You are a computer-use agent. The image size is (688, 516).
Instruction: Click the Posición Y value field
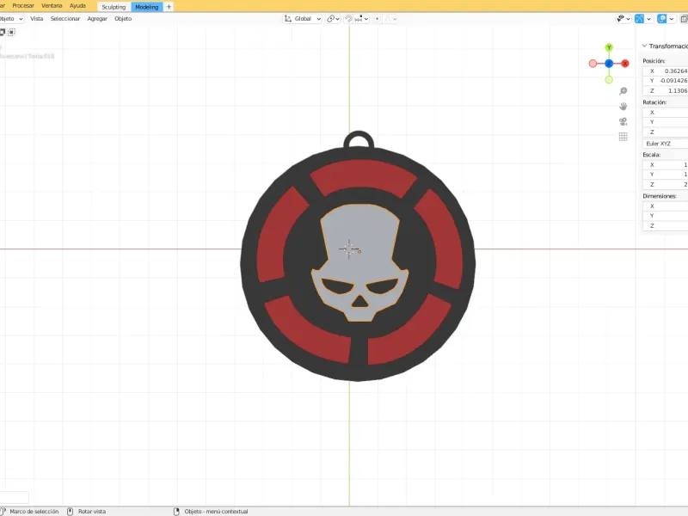[x=665, y=81]
